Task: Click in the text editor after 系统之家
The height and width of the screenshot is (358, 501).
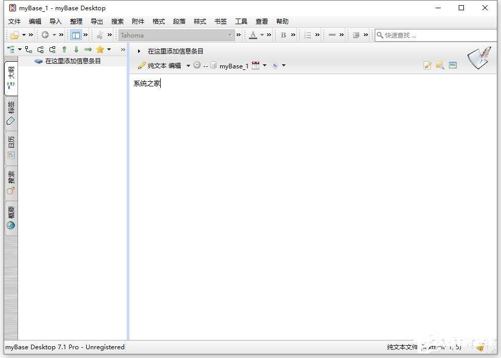Action: point(161,83)
